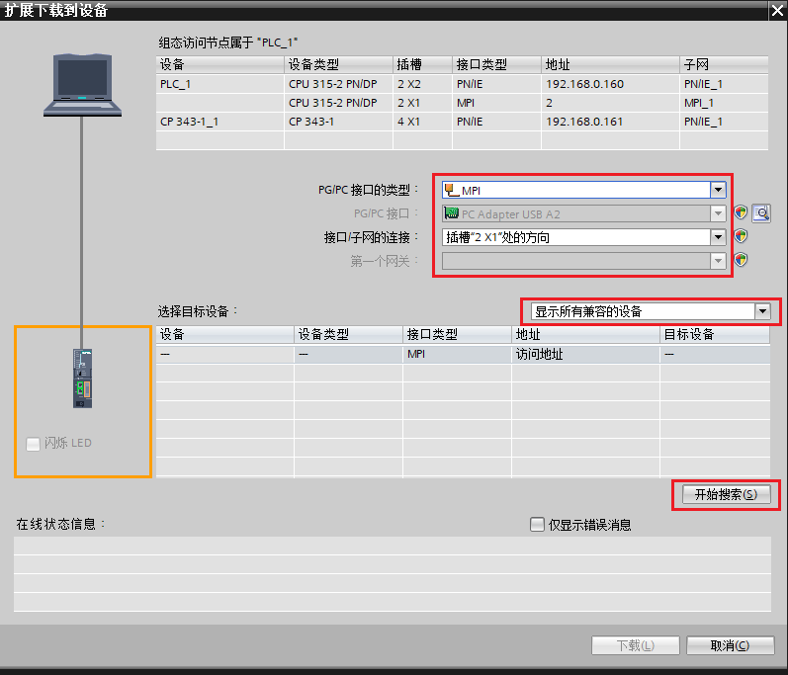
Task: Select the CP 343-1_1 device cell
Action: pyautogui.click(x=220, y=122)
